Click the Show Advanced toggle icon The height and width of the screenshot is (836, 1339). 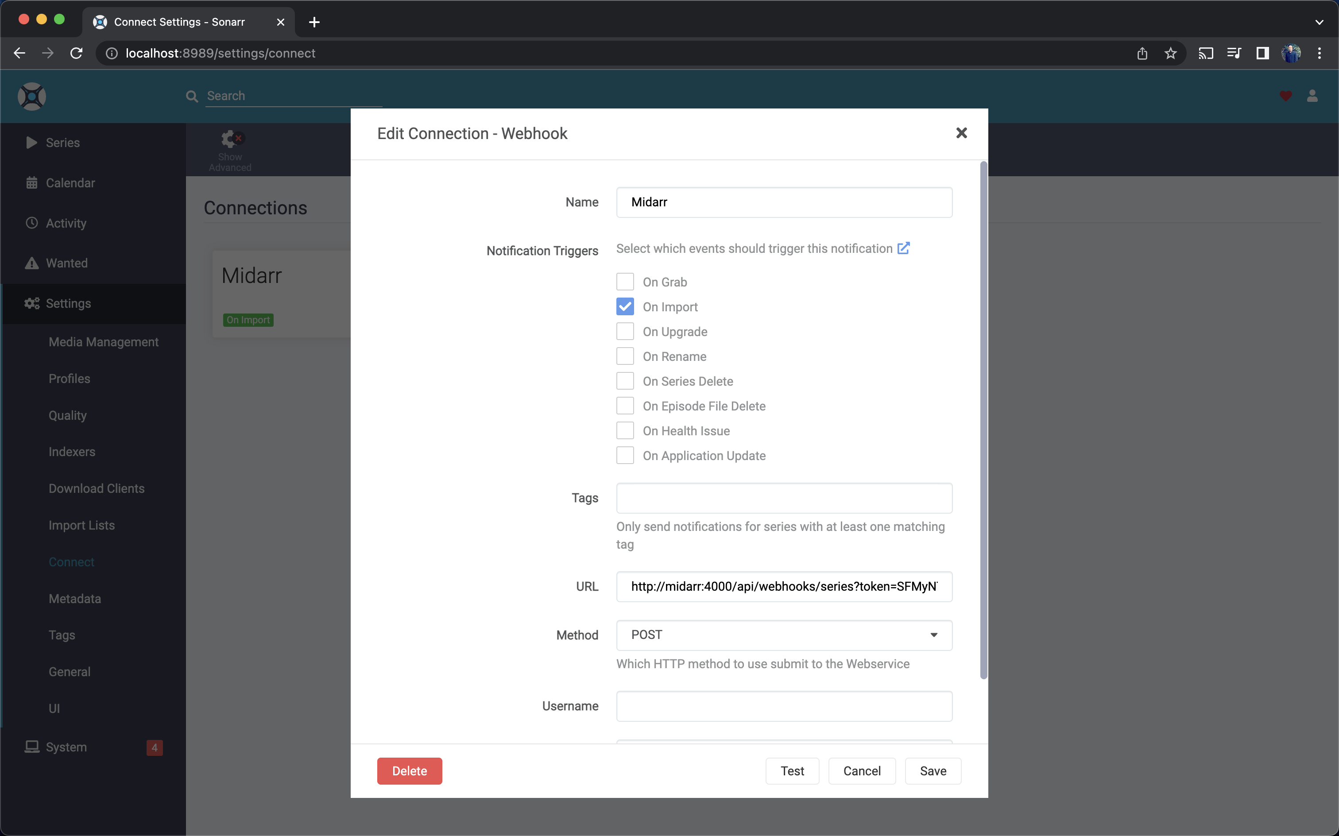230,138
